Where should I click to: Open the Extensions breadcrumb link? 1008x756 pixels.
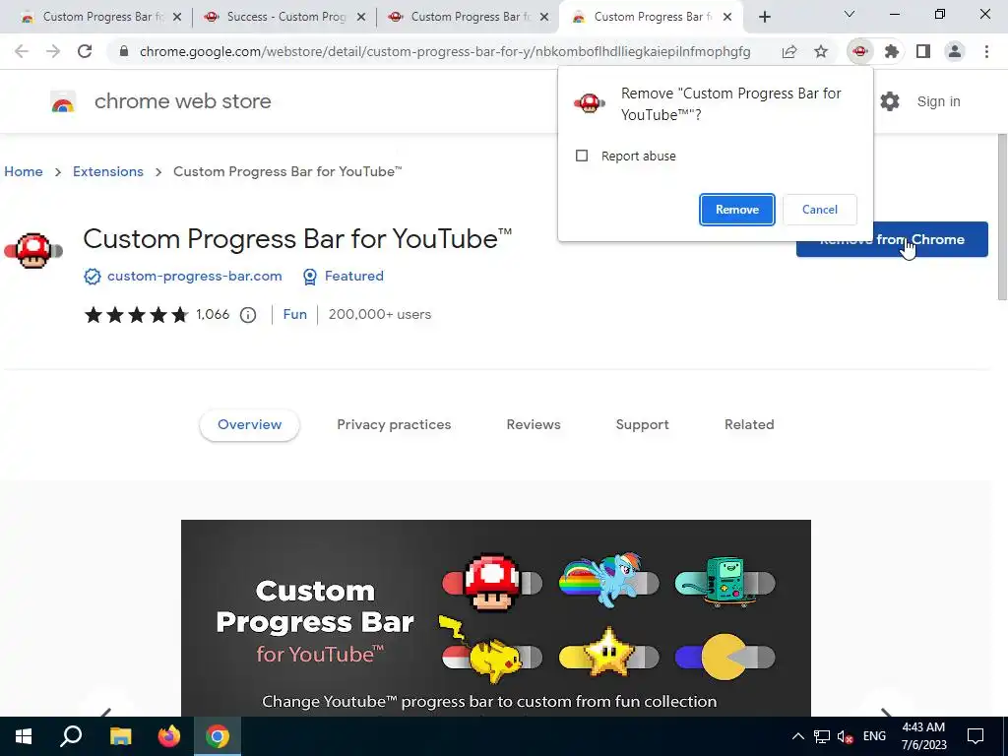pos(108,171)
